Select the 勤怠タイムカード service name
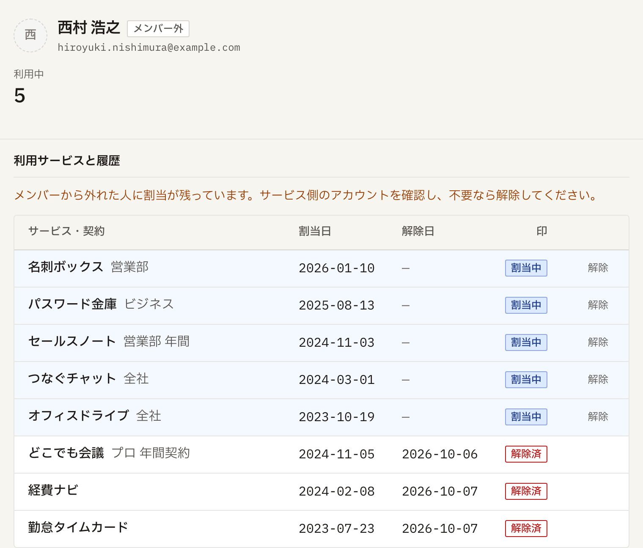643x548 pixels. click(x=78, y=527)
